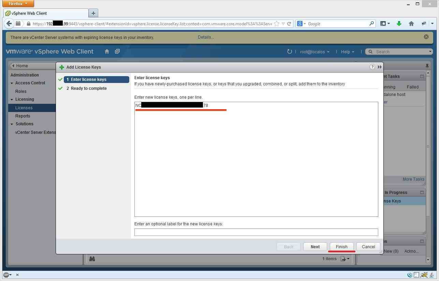The image size is (439, 281).
Task: Switch to the Failed tasks tab
Action: point(412,87)
